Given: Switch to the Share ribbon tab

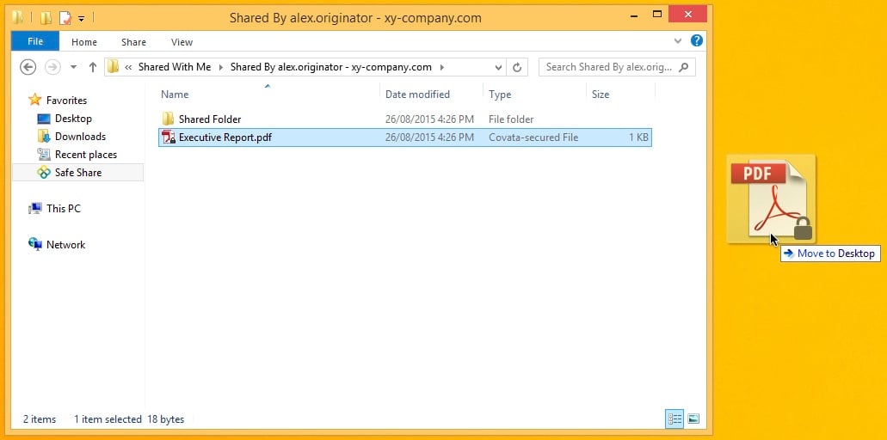Looking at the screenshot, I should pos(133,42).
